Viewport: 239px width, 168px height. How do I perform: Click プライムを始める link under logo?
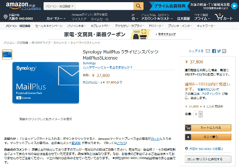[31, 9]
